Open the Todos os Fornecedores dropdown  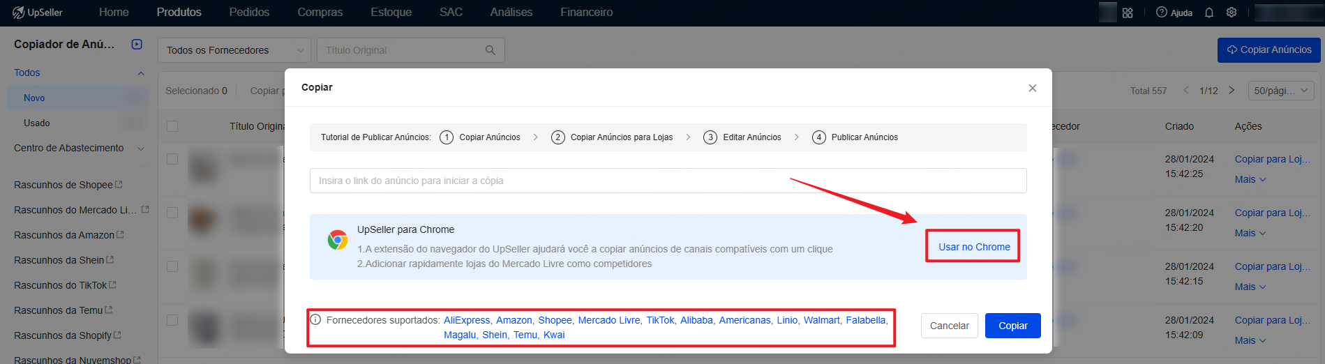click(234, 50)
